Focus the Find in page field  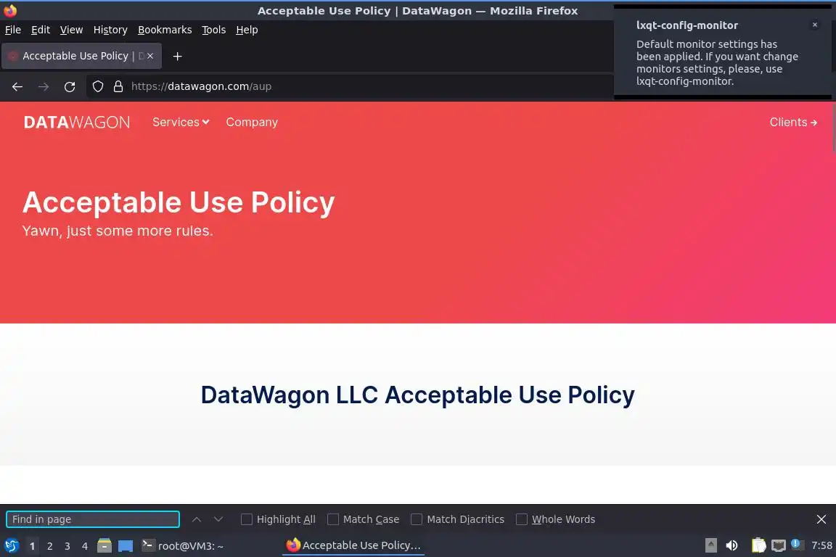click(x=93, y=519)
